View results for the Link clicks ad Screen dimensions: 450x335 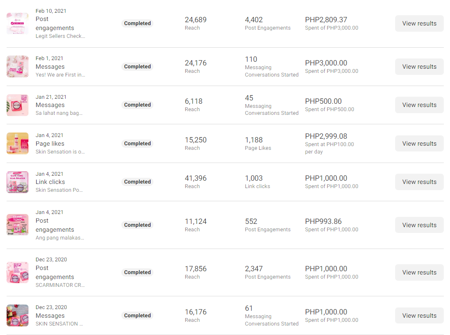(x=419, y=182)
